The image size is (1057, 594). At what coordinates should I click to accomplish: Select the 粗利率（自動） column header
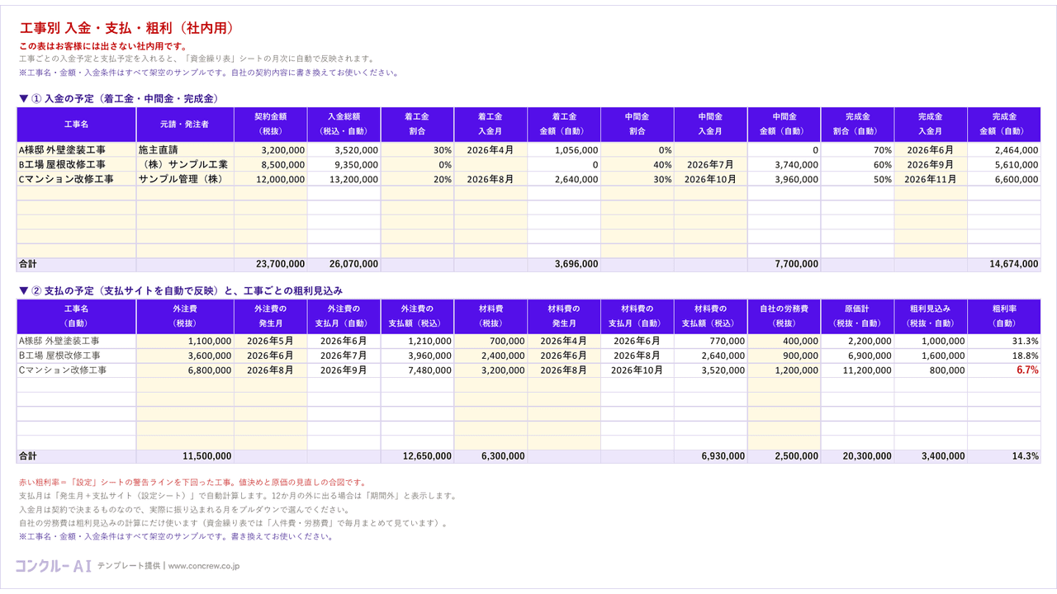(1004, 316)
